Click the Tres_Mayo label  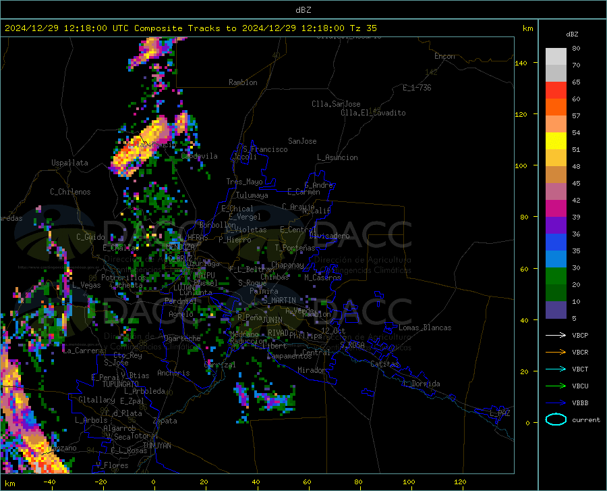click(x=244, y=182)
